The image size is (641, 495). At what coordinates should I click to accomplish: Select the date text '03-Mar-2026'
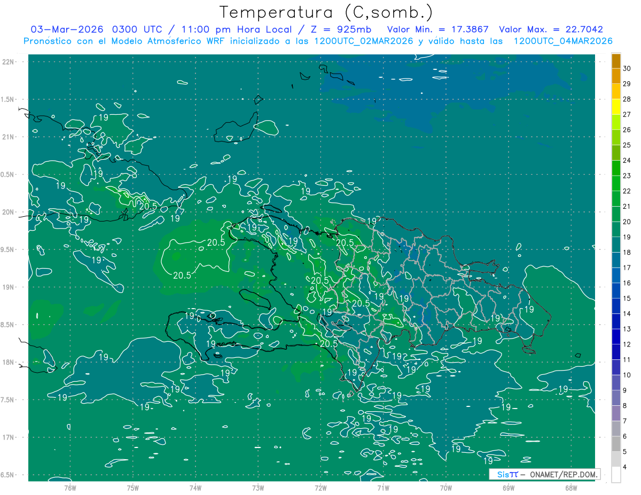[66, 29]
